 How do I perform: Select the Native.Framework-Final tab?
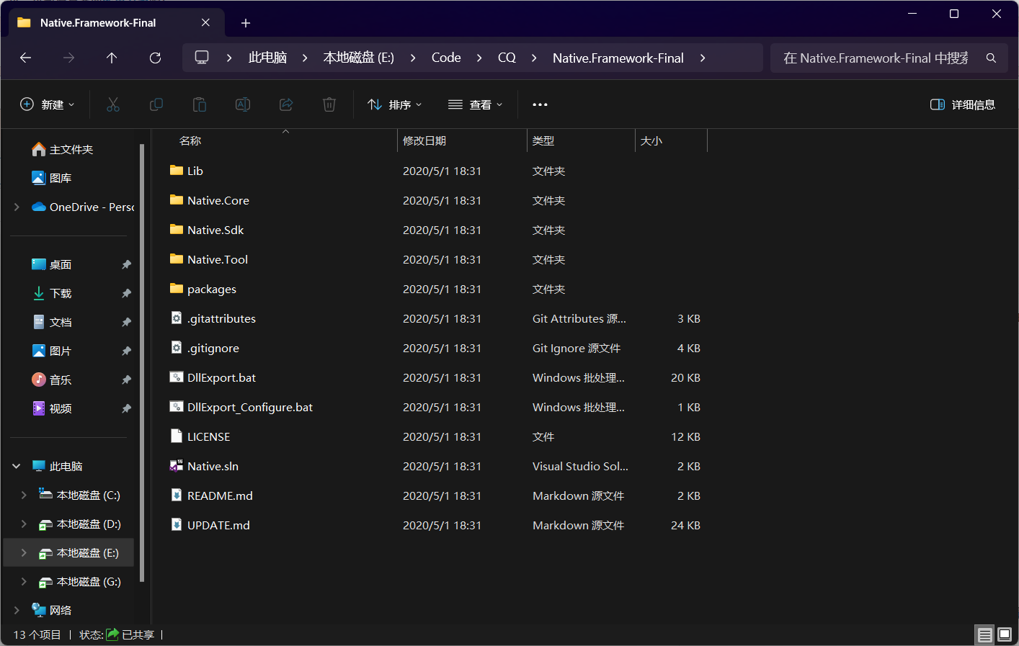point(98,23)
